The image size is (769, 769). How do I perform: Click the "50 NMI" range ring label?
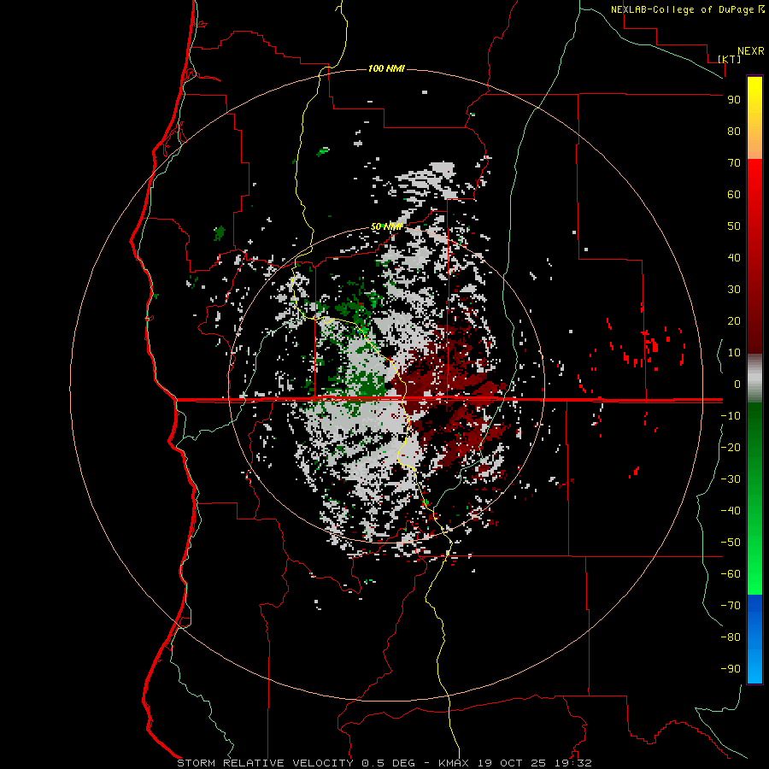click(386, 226)
